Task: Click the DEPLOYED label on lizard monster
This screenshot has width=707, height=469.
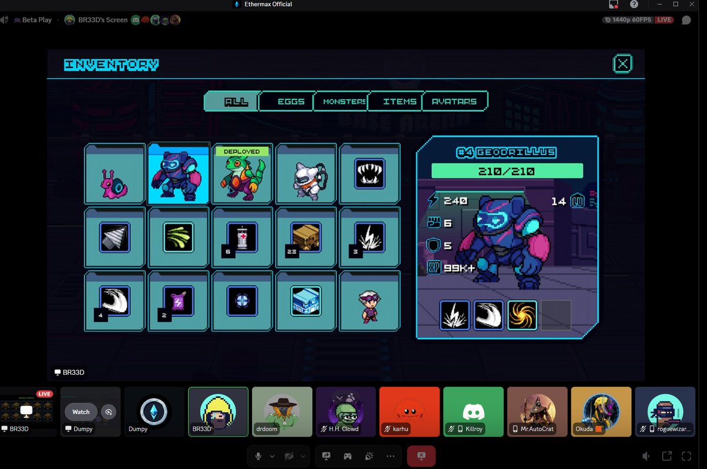Action: pos(242,151)
